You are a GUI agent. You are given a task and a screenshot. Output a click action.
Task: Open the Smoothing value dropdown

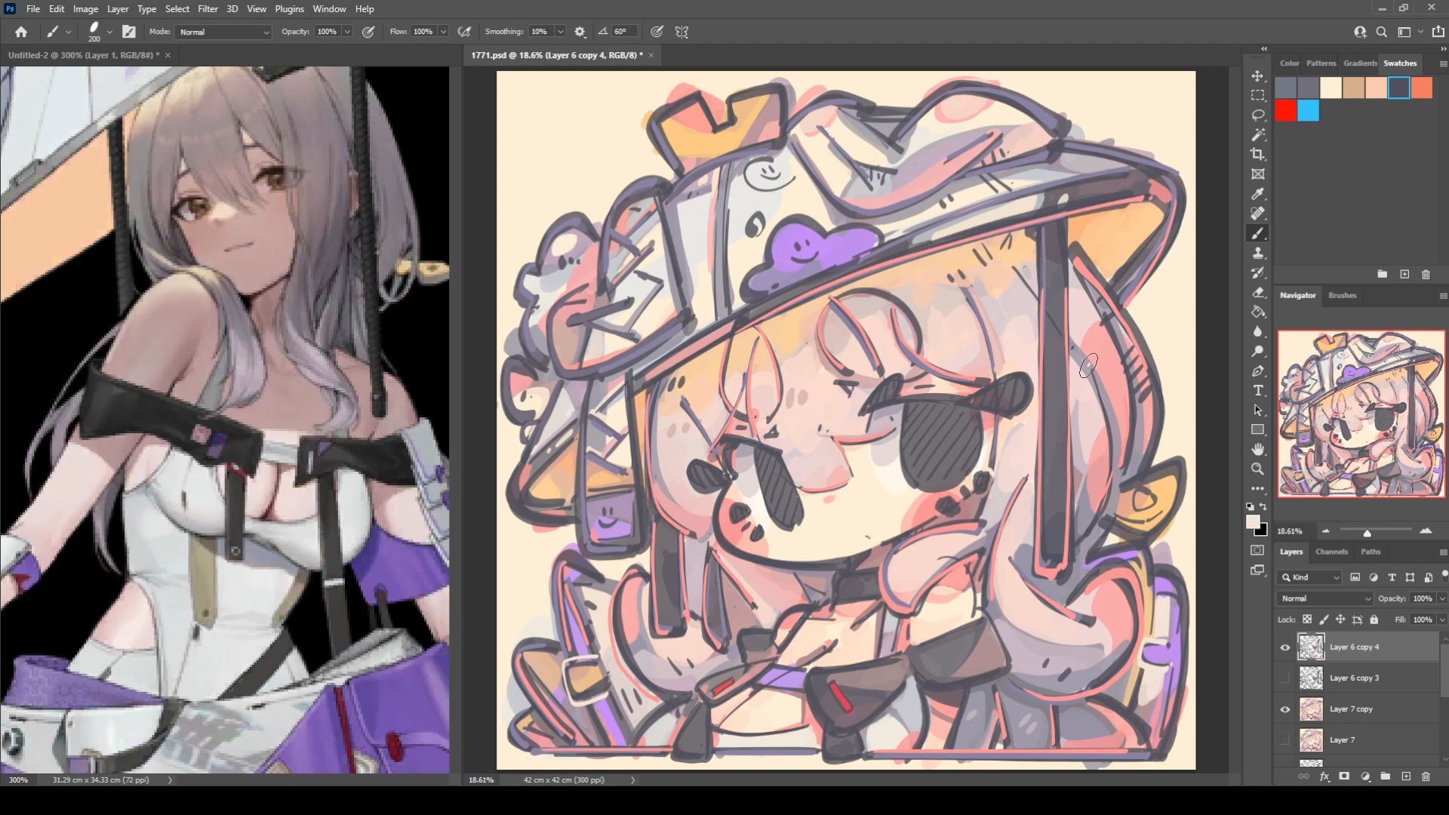560,32
